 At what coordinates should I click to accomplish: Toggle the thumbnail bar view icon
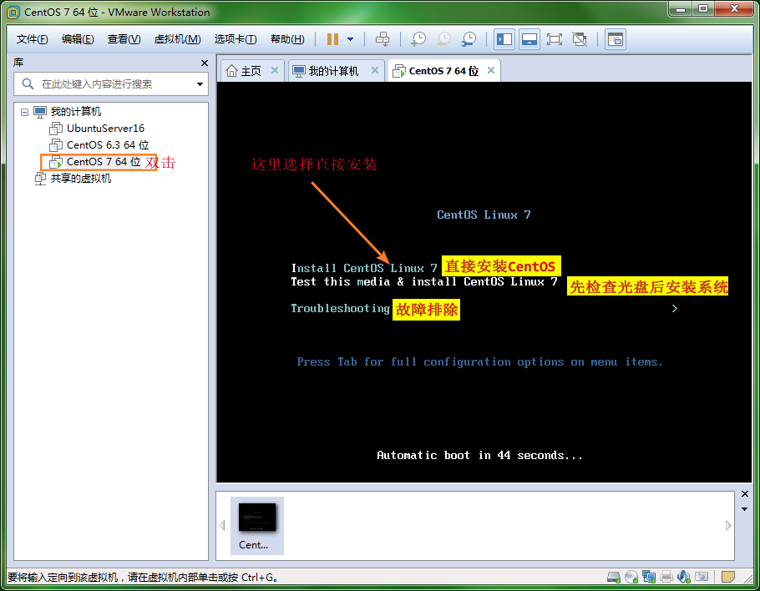529,39
